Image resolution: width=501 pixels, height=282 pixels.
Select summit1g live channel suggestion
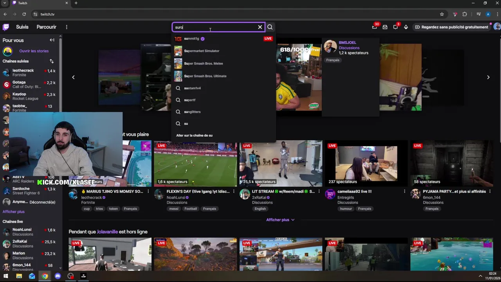click(224, 39)
